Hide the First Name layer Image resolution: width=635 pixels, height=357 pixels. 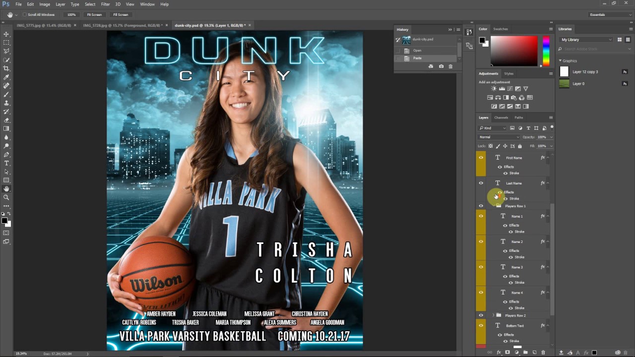click(x=481, y=158)
